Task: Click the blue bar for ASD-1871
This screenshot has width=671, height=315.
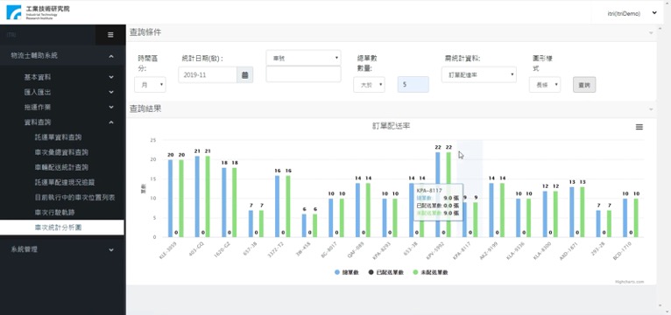Action: pos(572,212)
